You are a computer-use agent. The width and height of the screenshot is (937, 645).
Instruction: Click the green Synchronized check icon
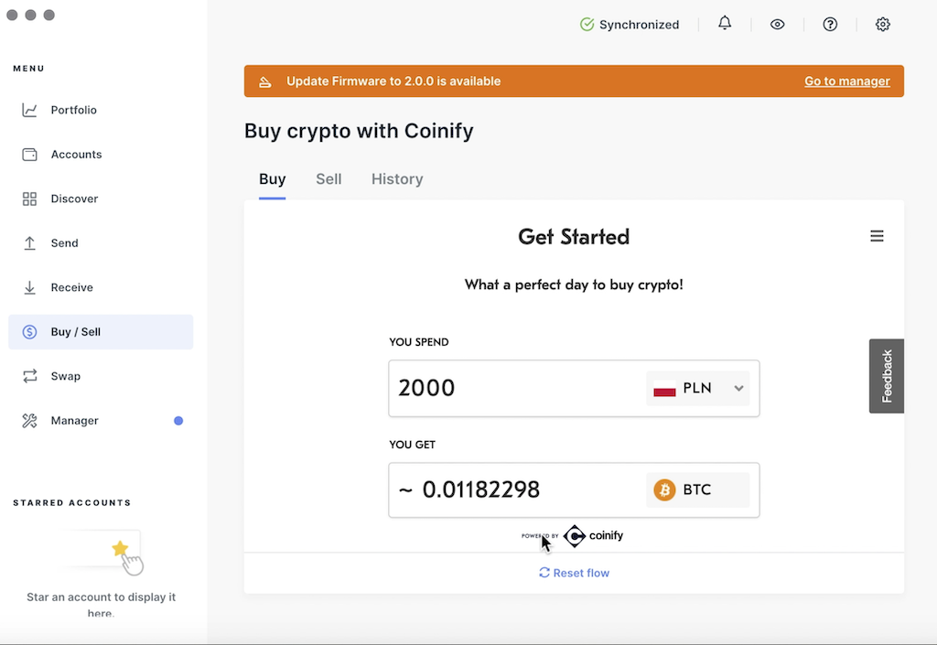(587, 25)
